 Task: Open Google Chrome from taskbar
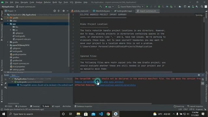108,114
